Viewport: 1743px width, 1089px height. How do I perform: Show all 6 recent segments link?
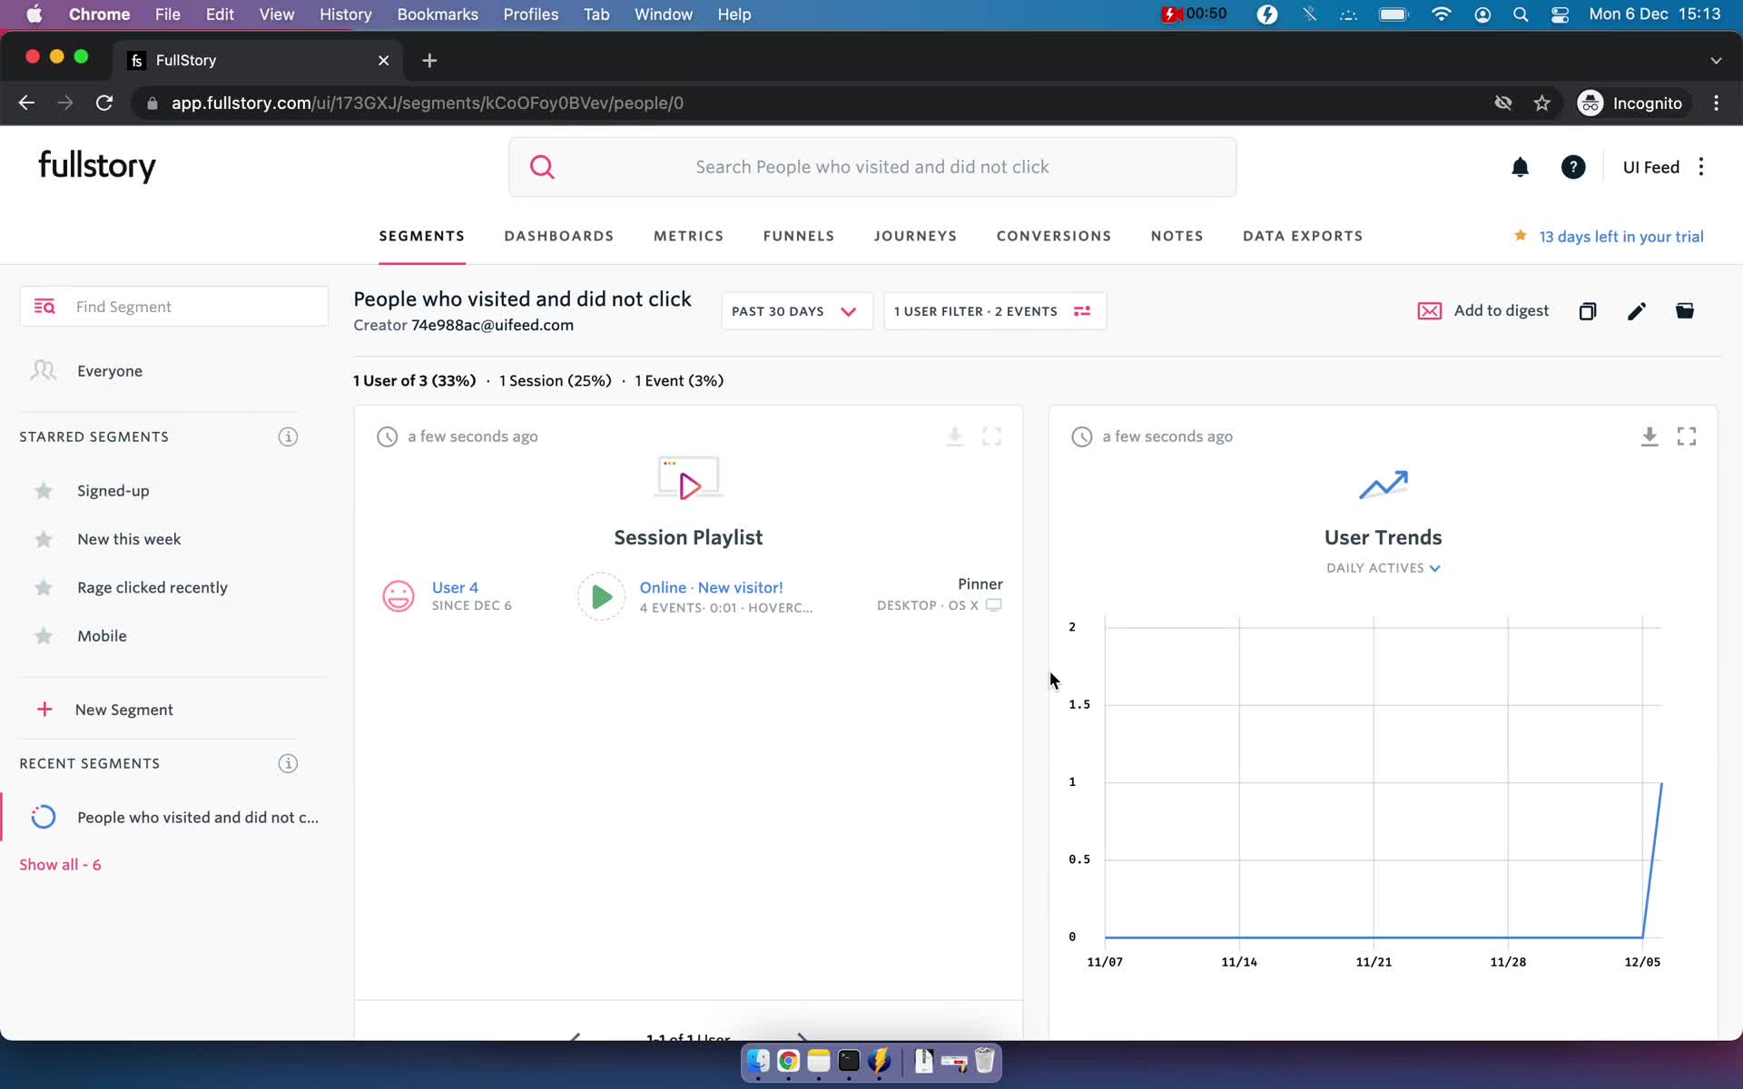[x=60, y=865]
